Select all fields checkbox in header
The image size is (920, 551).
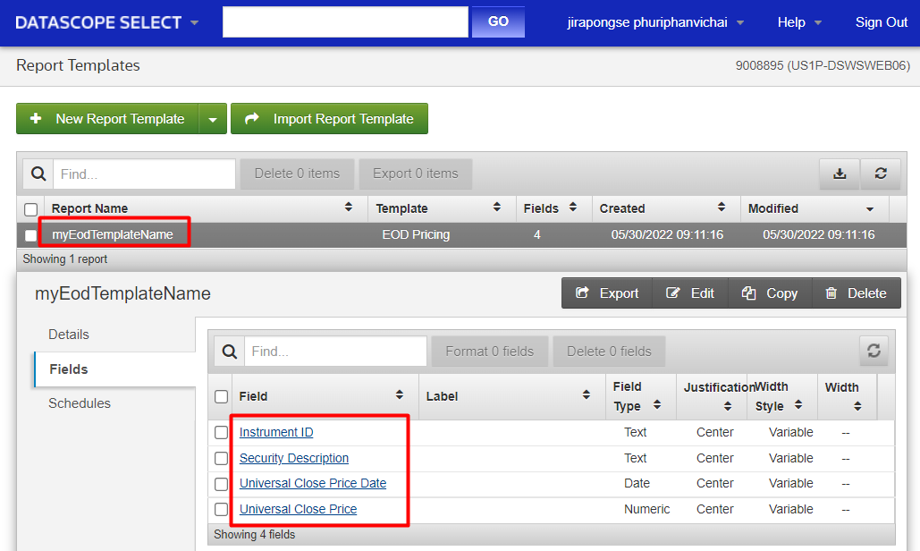click(x=221, y=396)
